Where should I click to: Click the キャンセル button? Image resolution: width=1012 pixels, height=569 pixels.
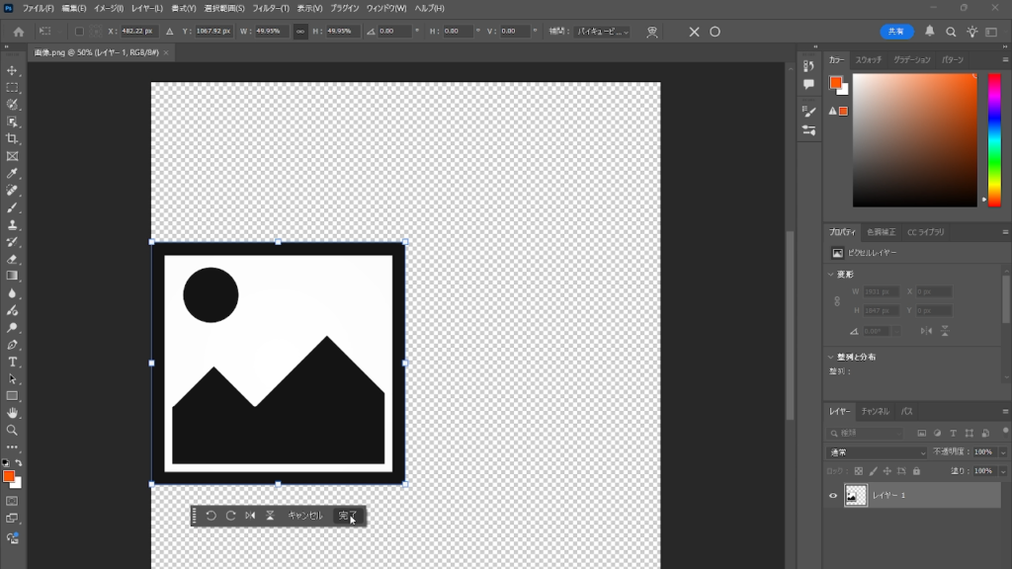click(305, 516)
